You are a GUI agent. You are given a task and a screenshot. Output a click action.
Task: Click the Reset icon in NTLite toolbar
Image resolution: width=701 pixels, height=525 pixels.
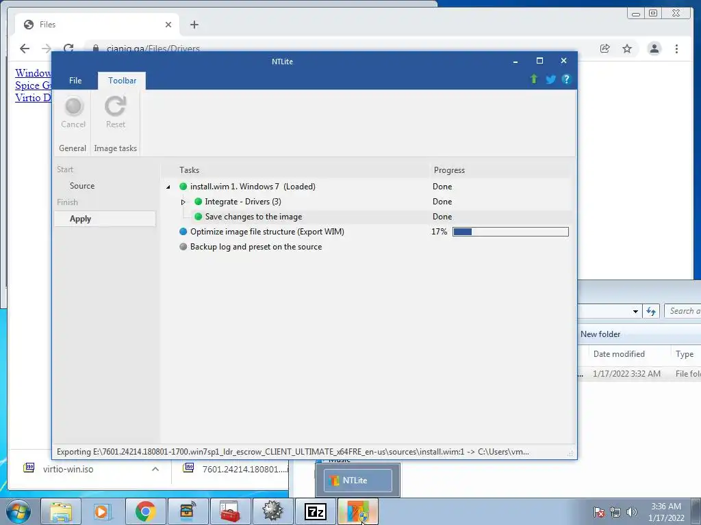pos(115,106)
